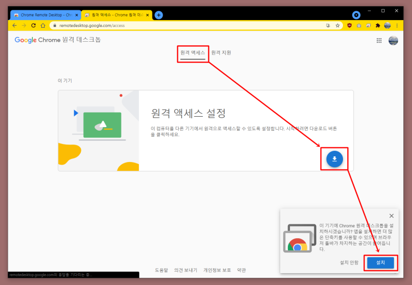Screen dimensions: 412x285
Task: Close the first Chrome Remote Desktop tab
Action: coord(77,15)
